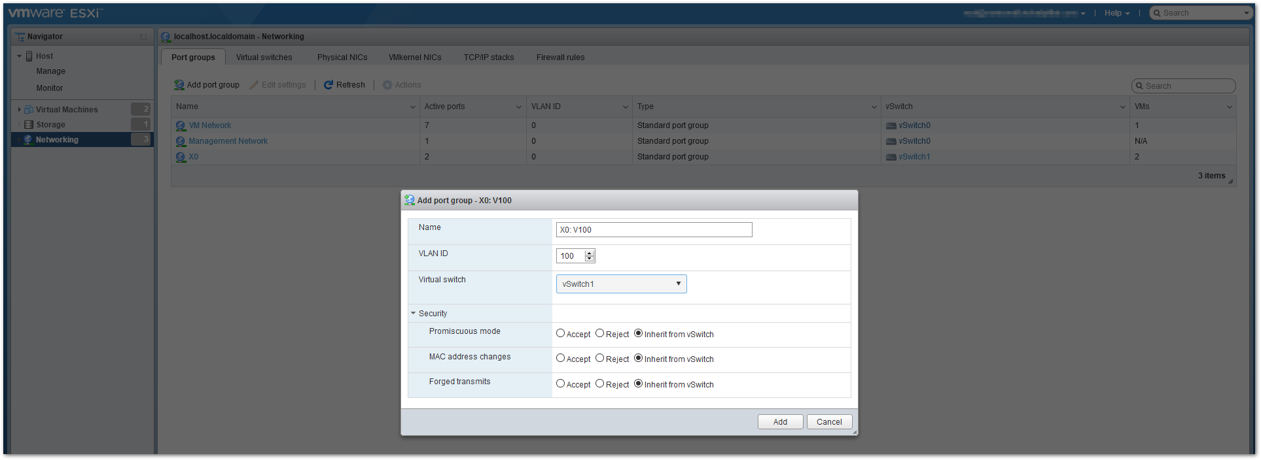This screenshot has height=460, width=1261.
Task: Click the Host icon in Navigator
Action: (x=29, y=56)
